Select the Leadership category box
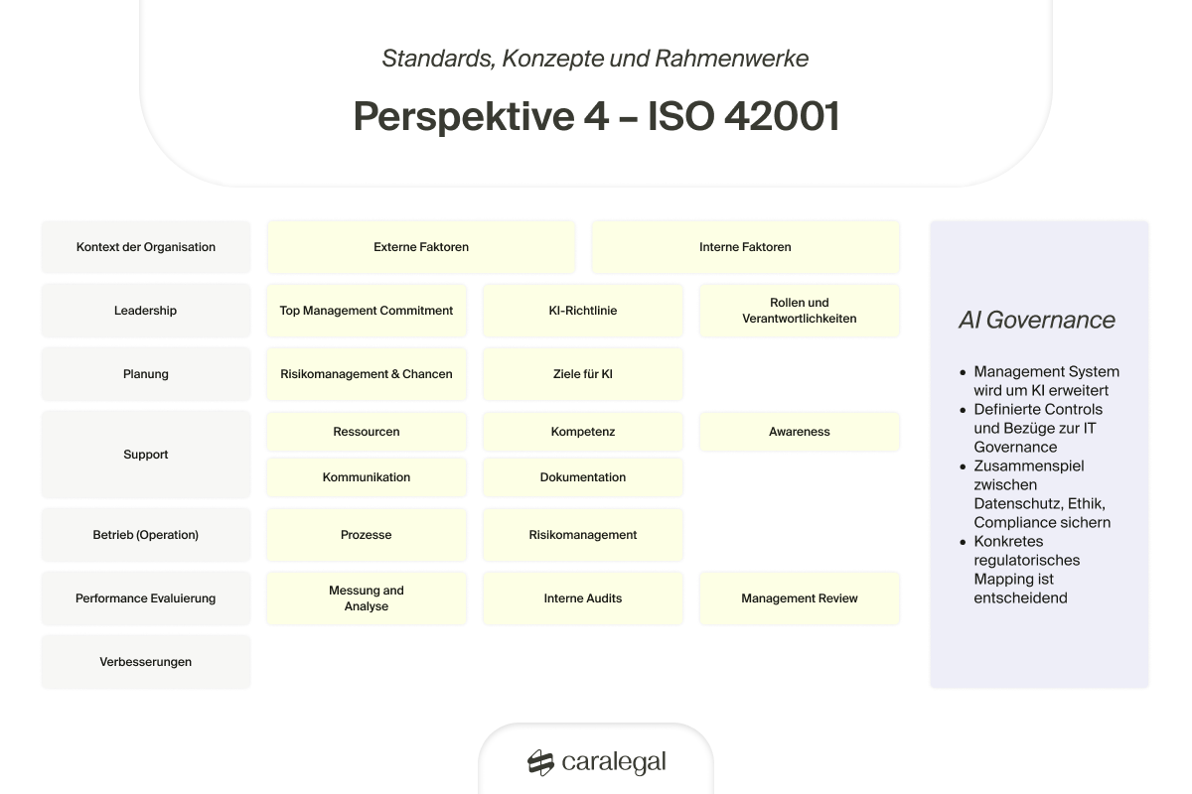The height and width of the screenshot is (794, 1192). pos(146,311)
